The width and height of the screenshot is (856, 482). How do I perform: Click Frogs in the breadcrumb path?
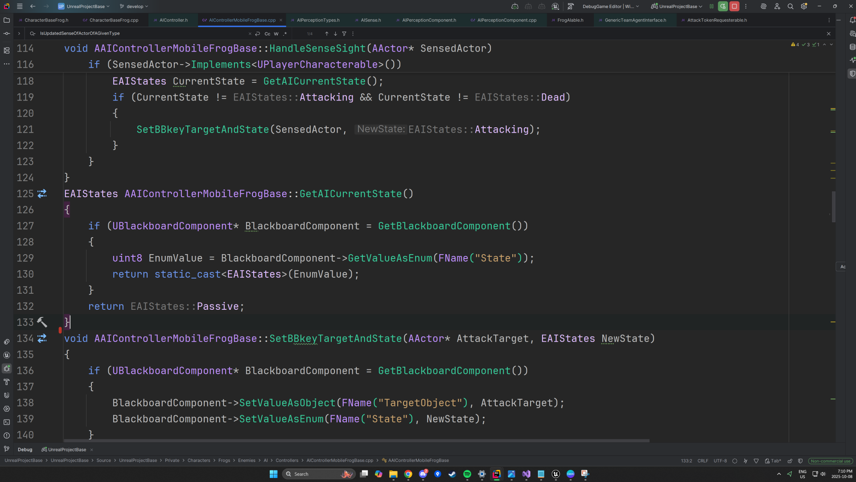pos(224,461)
